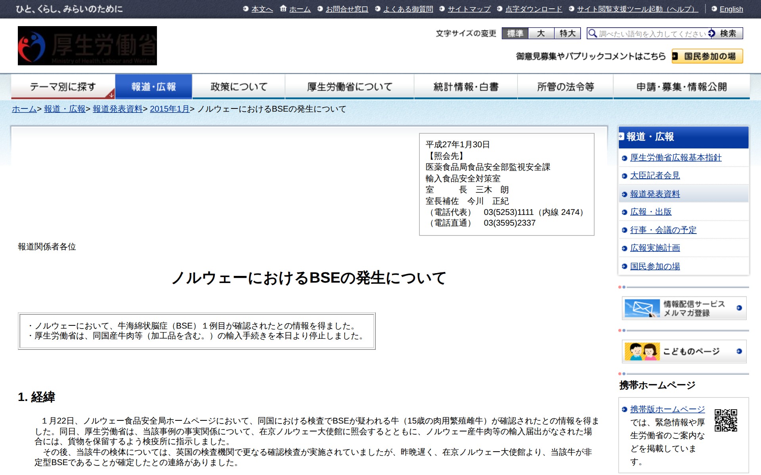Click the QR code image for mobile site
Viewport: 761px width, 475px height.
click(726, 420)
